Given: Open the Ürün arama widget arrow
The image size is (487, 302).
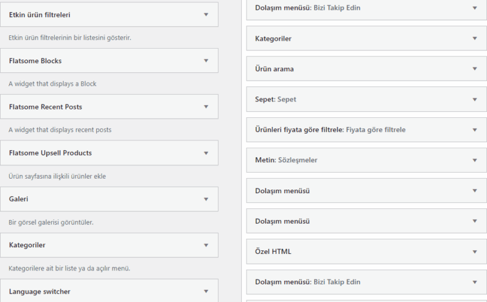Looking at the screenshot, I should point(475,69).
